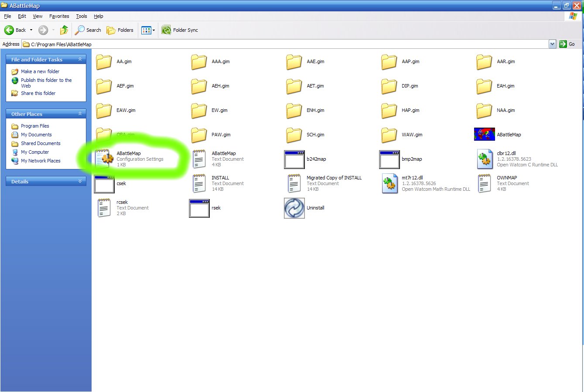
Task: Open My Network Places link
Action: pyautogui.click(x=41, y=161)
